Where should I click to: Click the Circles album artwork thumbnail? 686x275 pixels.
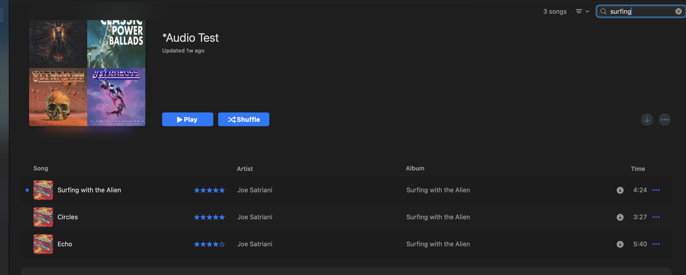[43, 217]
